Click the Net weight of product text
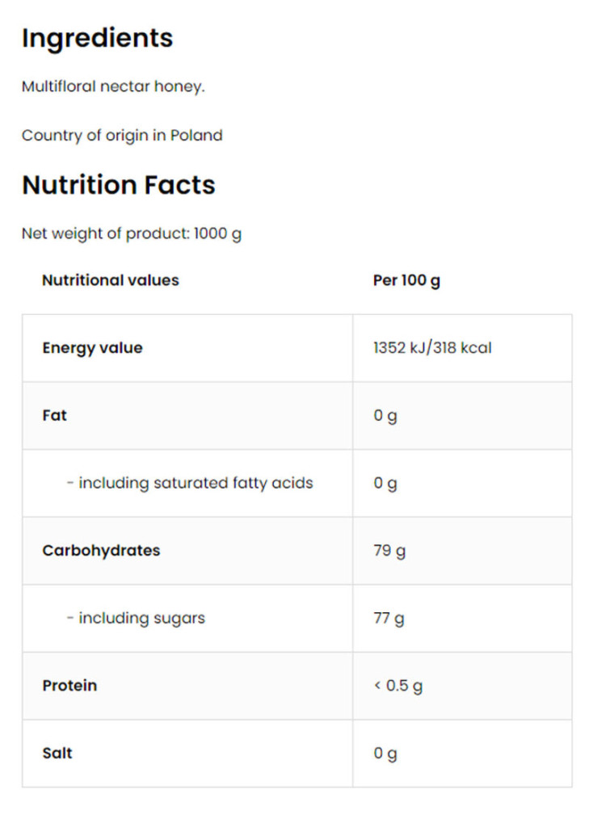The height and width of the screenshot is (827, 589). pyautogui.click(x=132, y=234)
